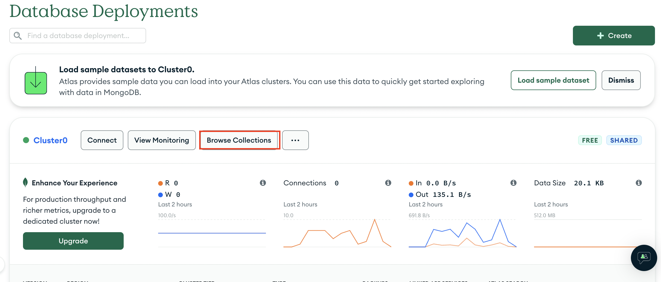Viewport: 661px width, 282px height.
Task: Click the 'Database Deployments' heading
Action: click(104, 11)
